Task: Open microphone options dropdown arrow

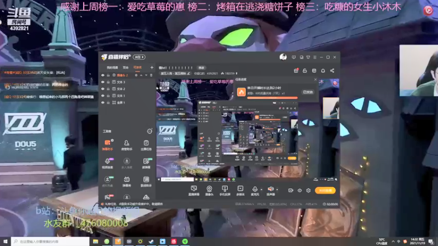Action: pyautogui.click(x=261, y=190)
